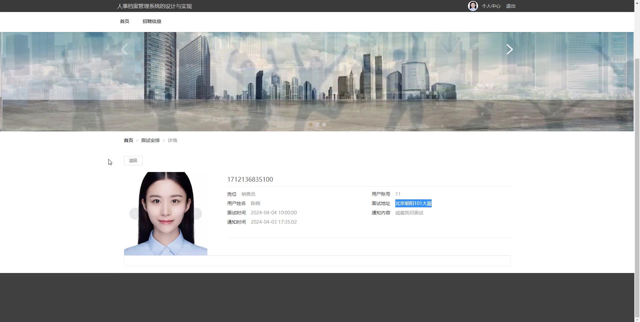Click 详情 breadcrumb text
Screen dimensions: 640x322
[172, 140]
